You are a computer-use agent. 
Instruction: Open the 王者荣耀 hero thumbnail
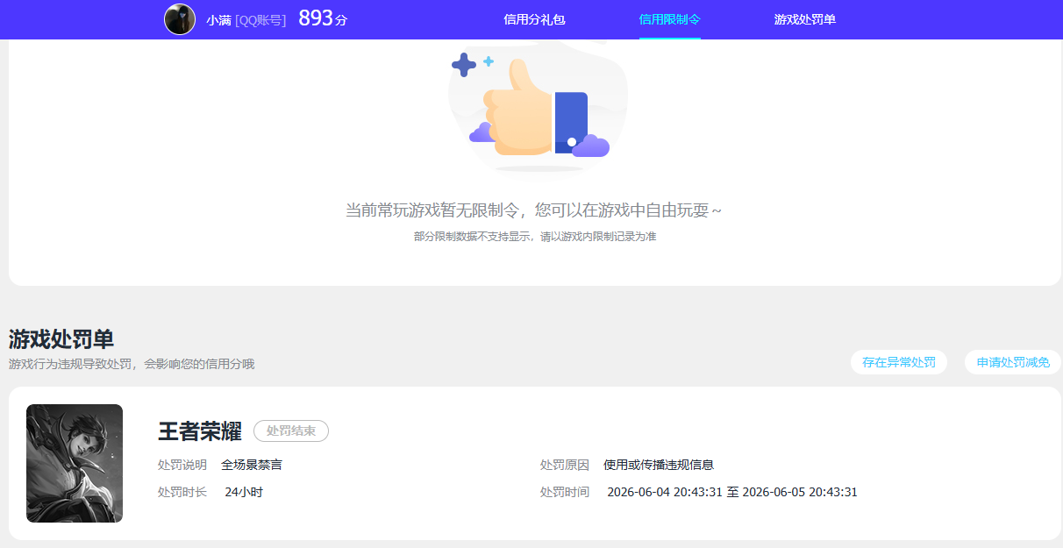[75, 463]
